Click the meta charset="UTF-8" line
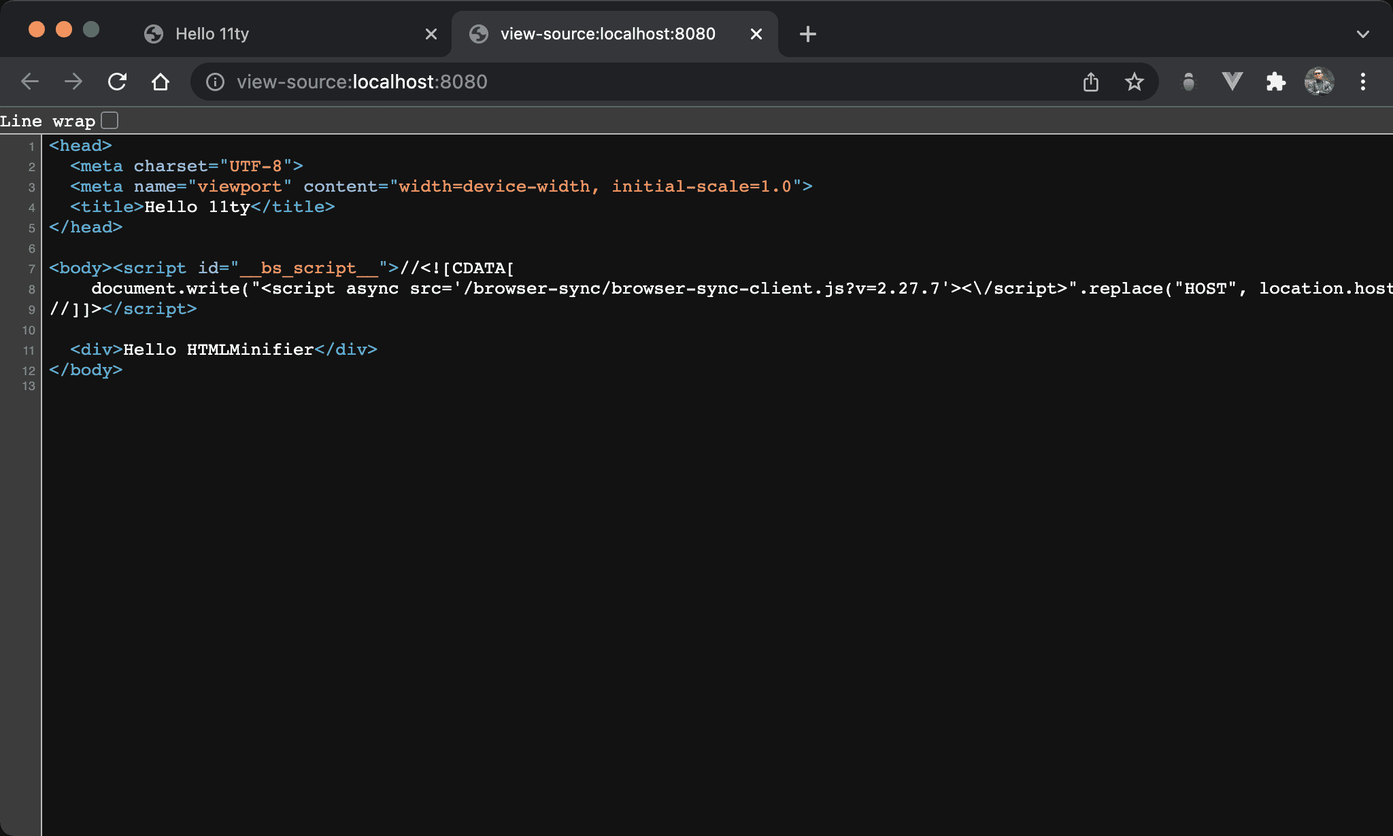Image resolution: width=1393 pixels, height=836 pixels. (x=186, y=166)
